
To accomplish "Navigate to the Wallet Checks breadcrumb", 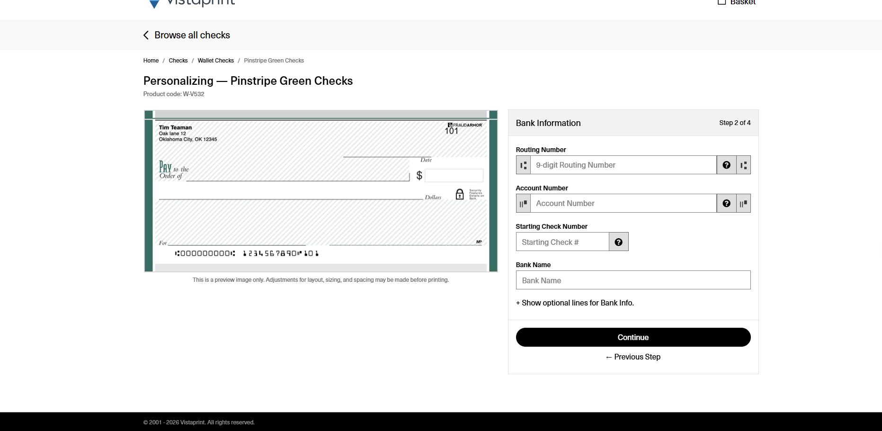I will tap(216, 61).
